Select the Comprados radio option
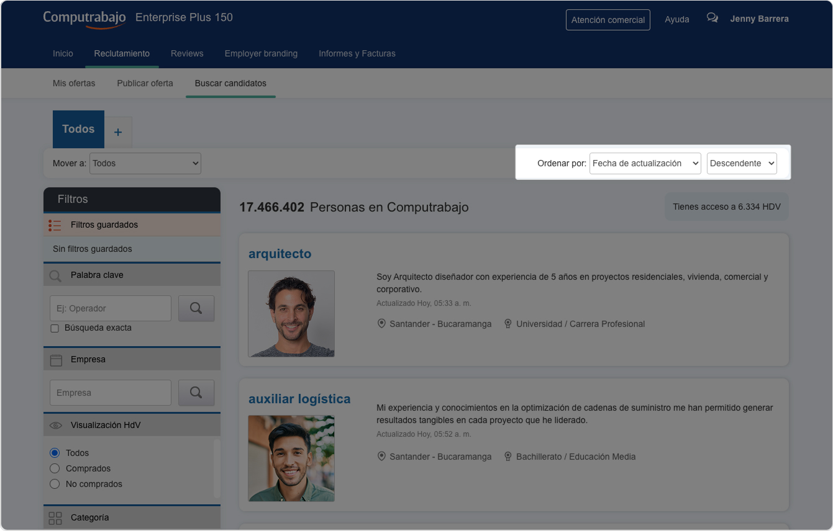Viewport: 833px width, 531px height. pos(55,468)
